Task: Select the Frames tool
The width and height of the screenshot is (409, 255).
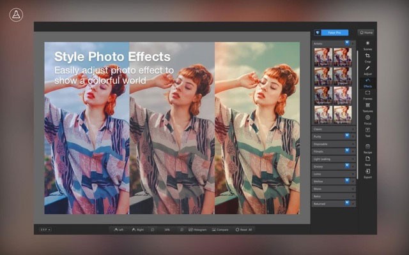Action: point(367,94)
